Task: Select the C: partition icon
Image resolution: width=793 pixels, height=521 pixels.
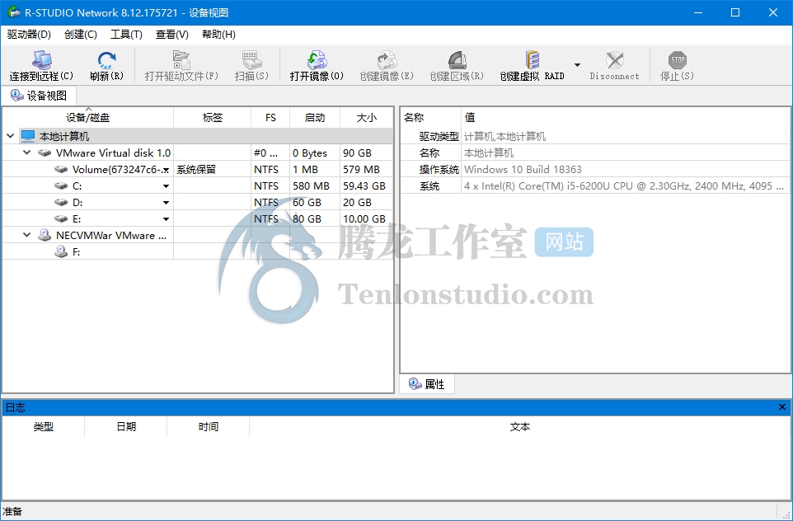Action: [61, 185]
